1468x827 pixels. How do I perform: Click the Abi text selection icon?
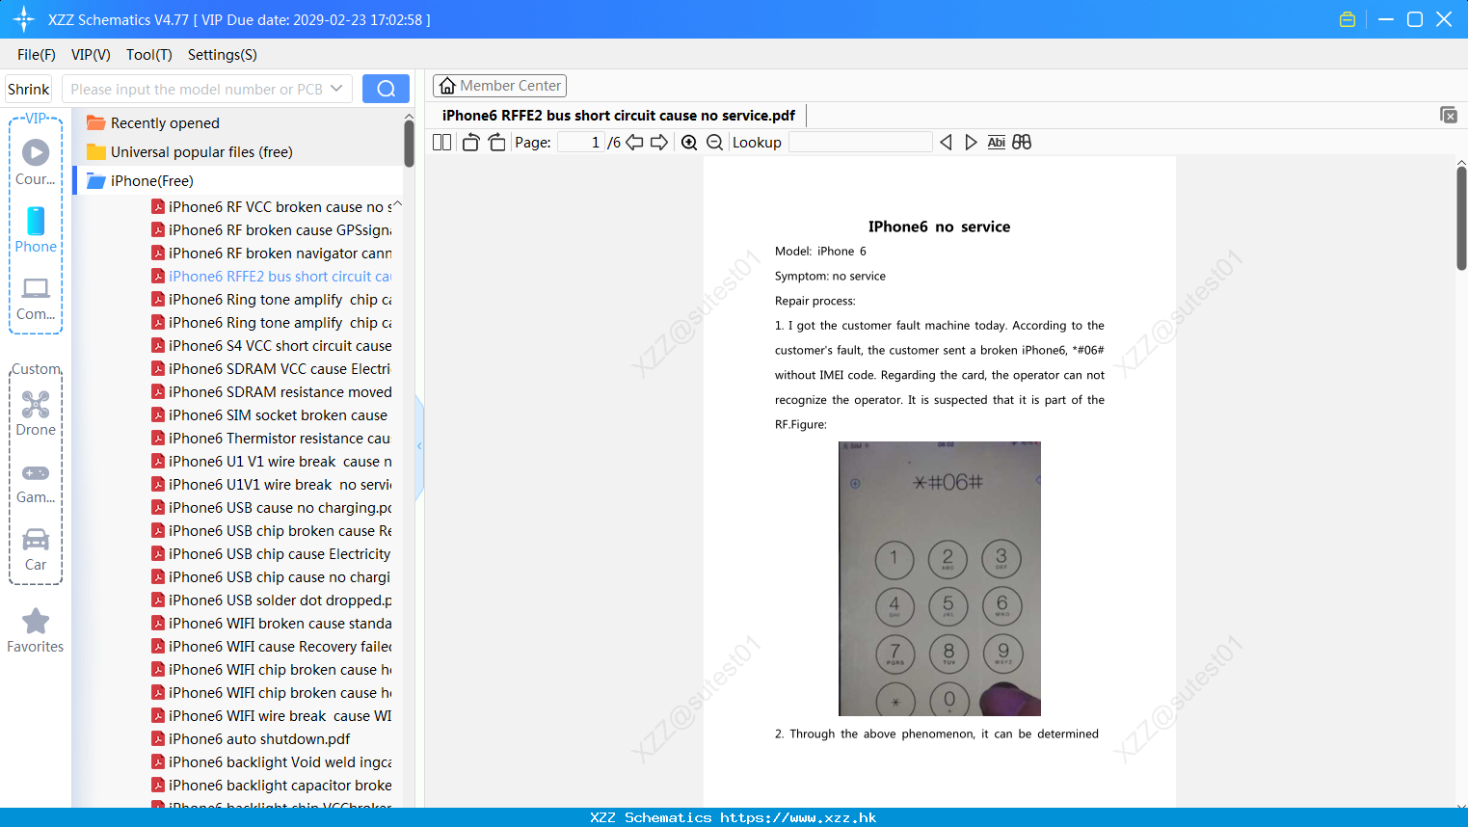point(997,143)
